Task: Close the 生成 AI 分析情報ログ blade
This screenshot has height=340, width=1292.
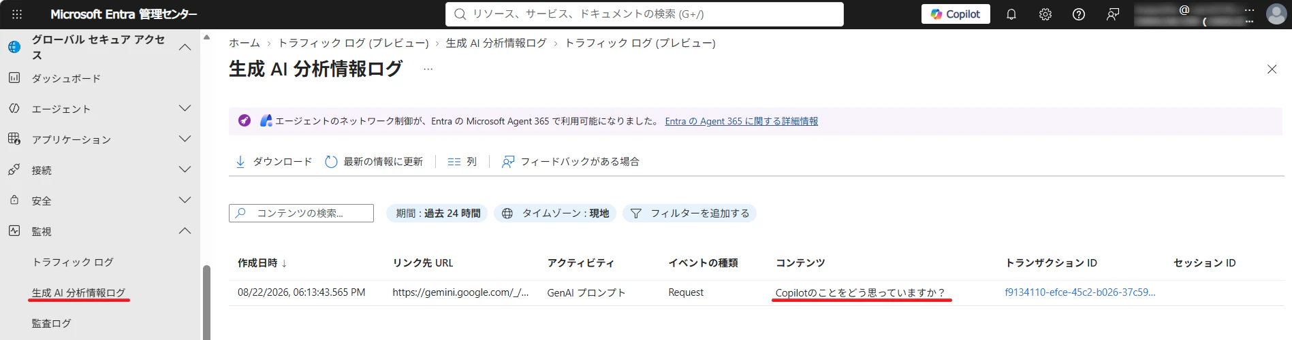Action: pos(1272,69)
